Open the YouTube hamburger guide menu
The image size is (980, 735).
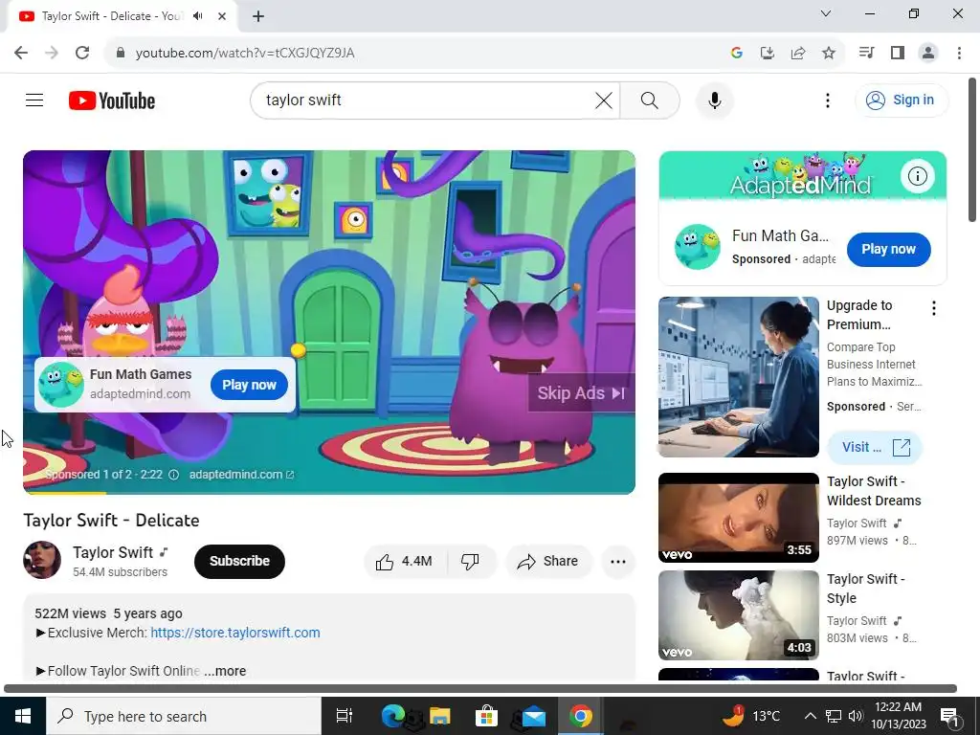[34, 100]
